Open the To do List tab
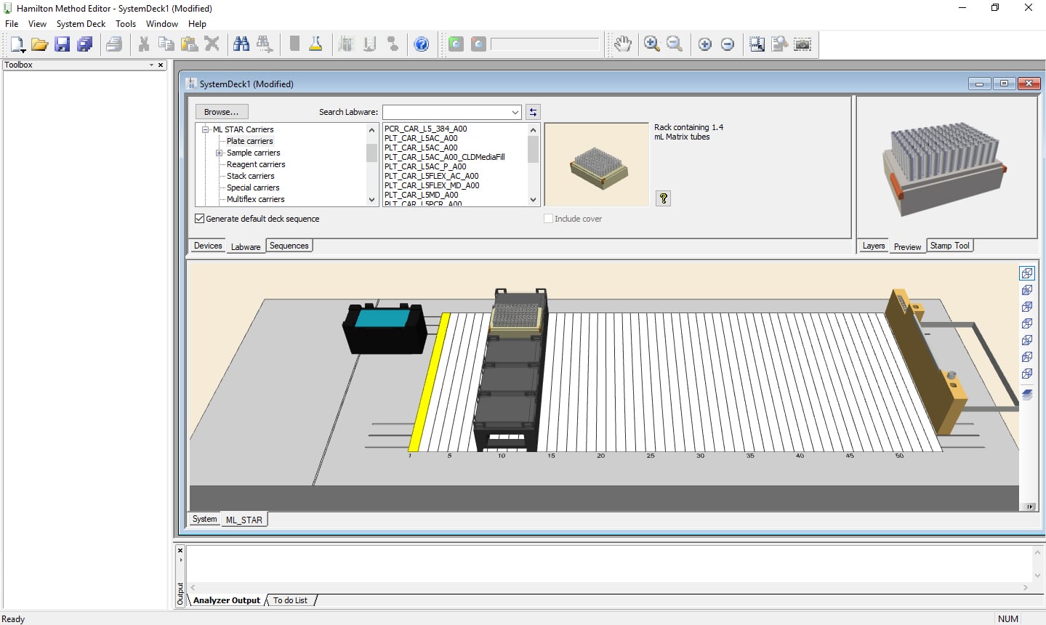 [x=291, y=600]
